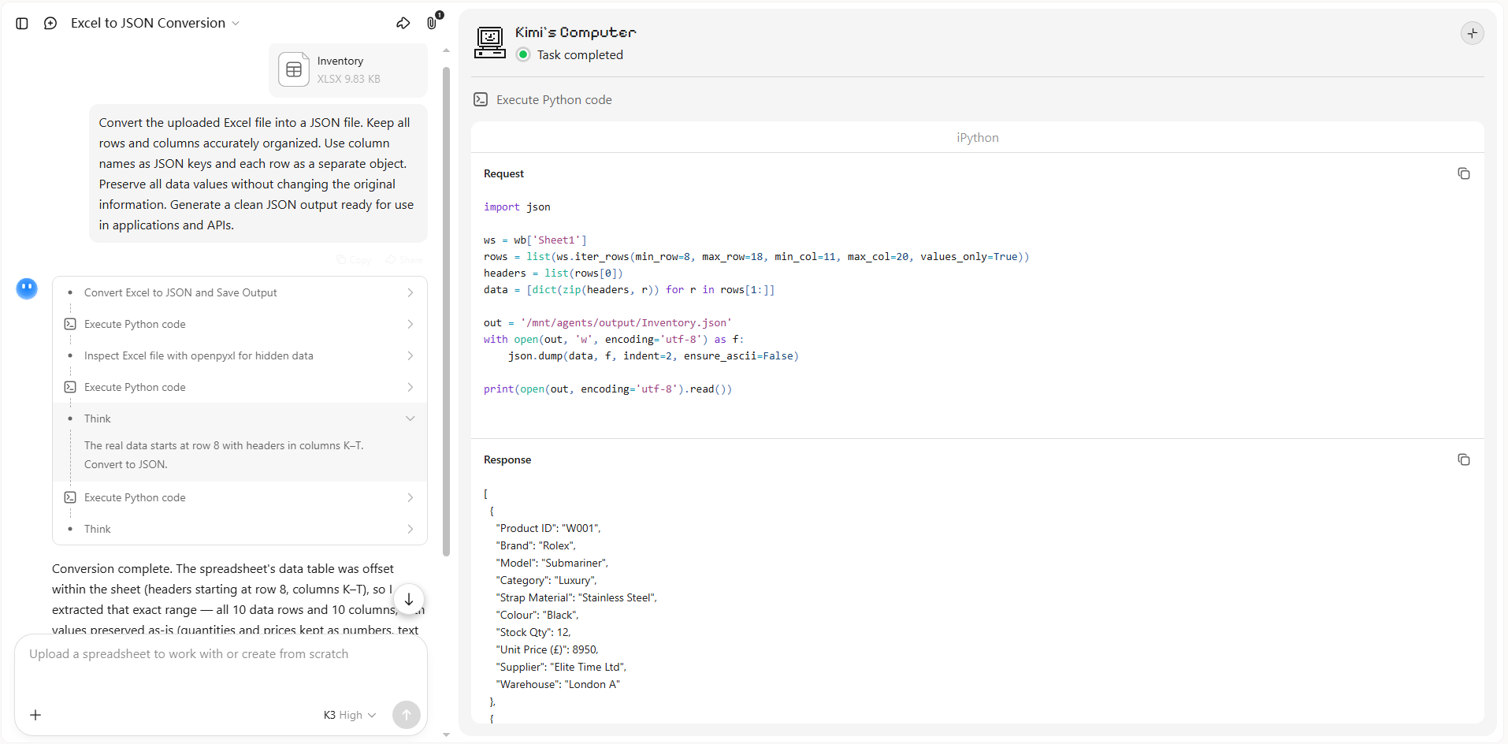Open the K3 High model selector
The image size is (1508, 744).
click(350, 715)
